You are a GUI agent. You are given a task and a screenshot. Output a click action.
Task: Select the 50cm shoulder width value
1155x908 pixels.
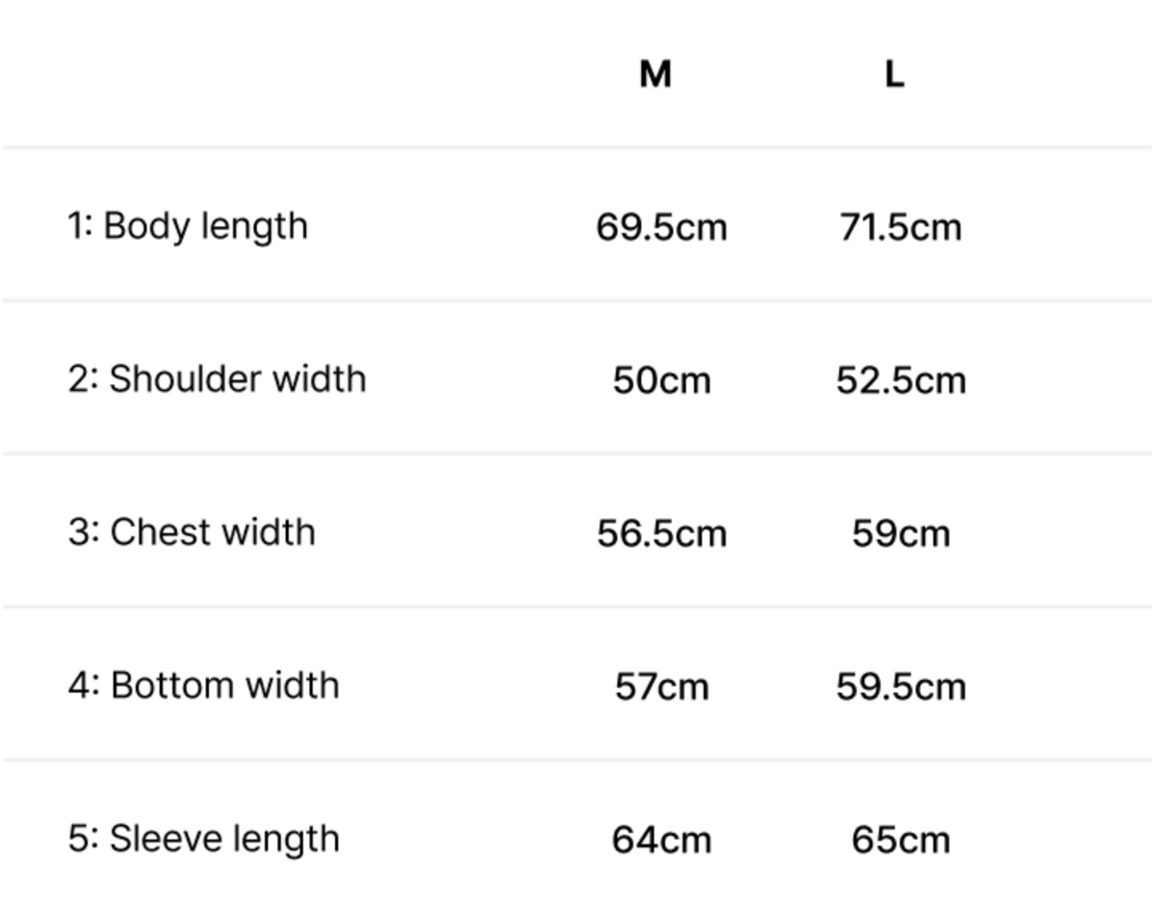click(661, 380)
